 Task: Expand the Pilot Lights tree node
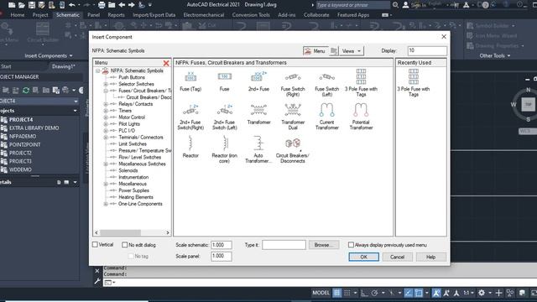coord(106,124)
